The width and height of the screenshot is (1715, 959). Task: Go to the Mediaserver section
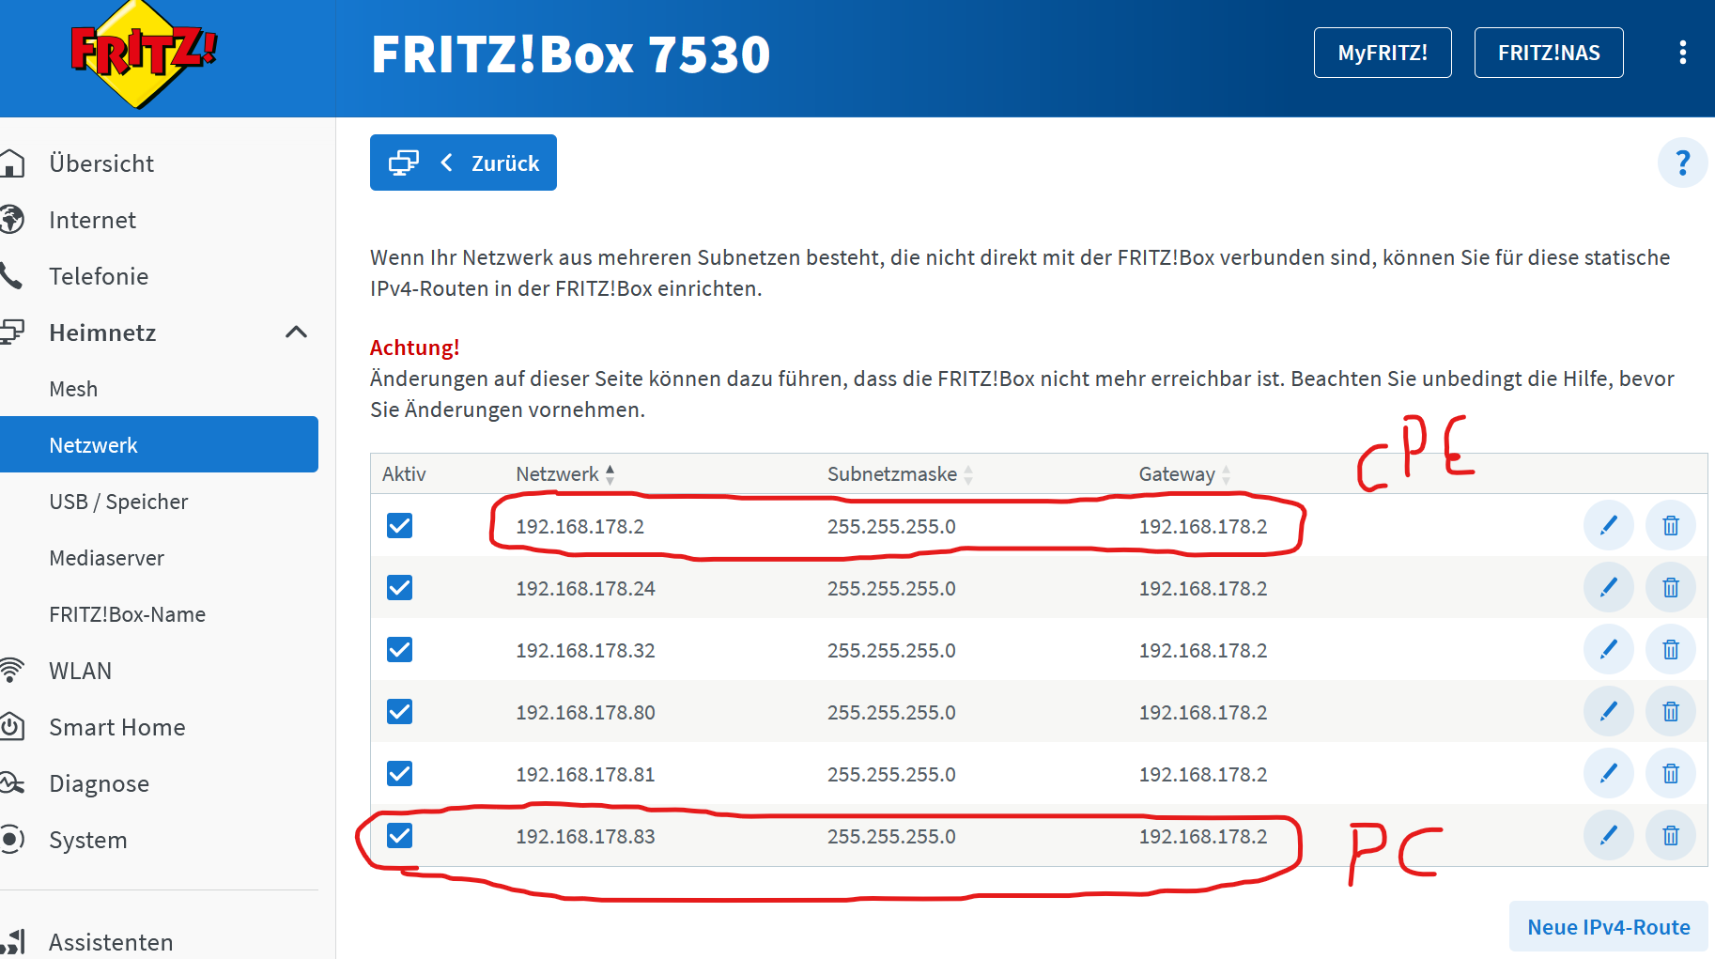[106, 557]
